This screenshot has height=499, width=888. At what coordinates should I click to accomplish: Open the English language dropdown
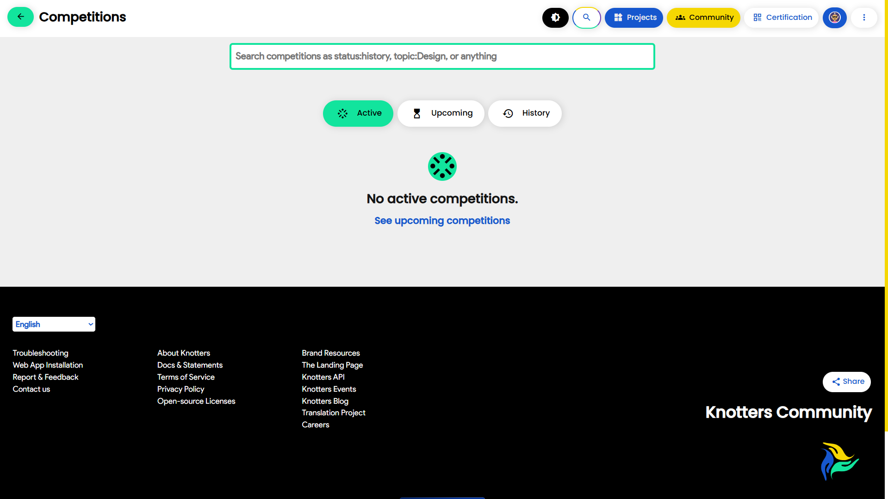[53, 324]
